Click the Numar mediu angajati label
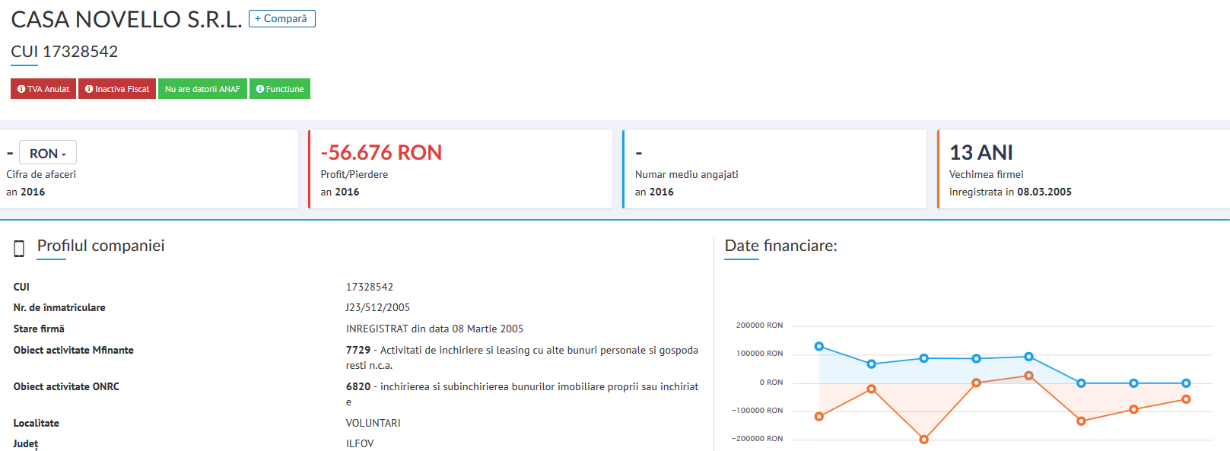This screenshot has height=451, width=1230. pyautogui.click(x=687, y=174)
